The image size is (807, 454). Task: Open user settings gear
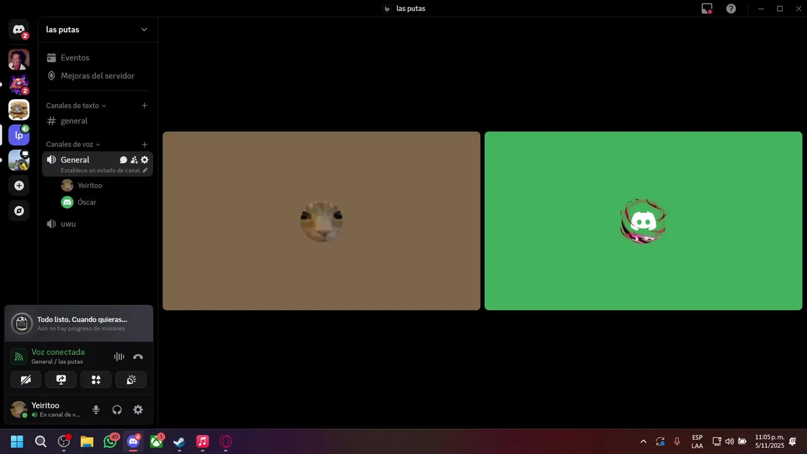click(x=138, y=410)
